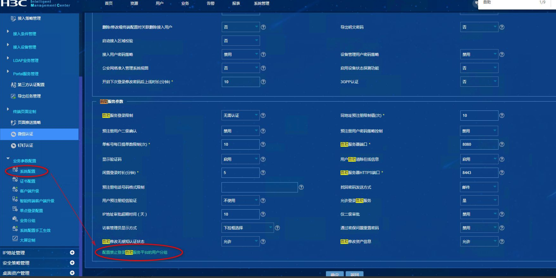Collapse 业务参数配置 section
The image size is (556, 278).
pyautogui.click(x=8, y=158)
